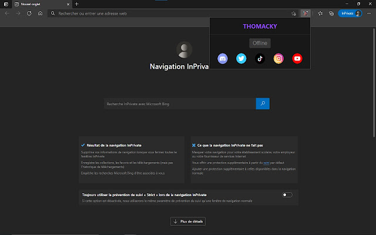
Task: Open a new tab with the plus button
Action: 77,4
